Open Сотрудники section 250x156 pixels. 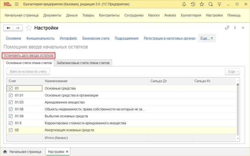click(134, 15)
